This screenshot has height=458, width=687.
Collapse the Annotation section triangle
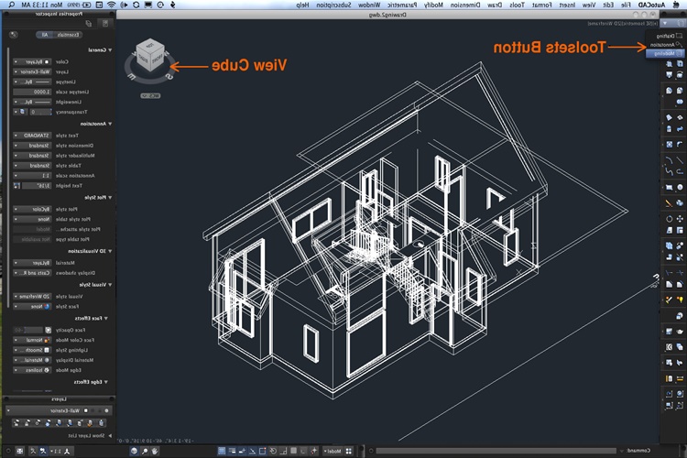(110, 124)
